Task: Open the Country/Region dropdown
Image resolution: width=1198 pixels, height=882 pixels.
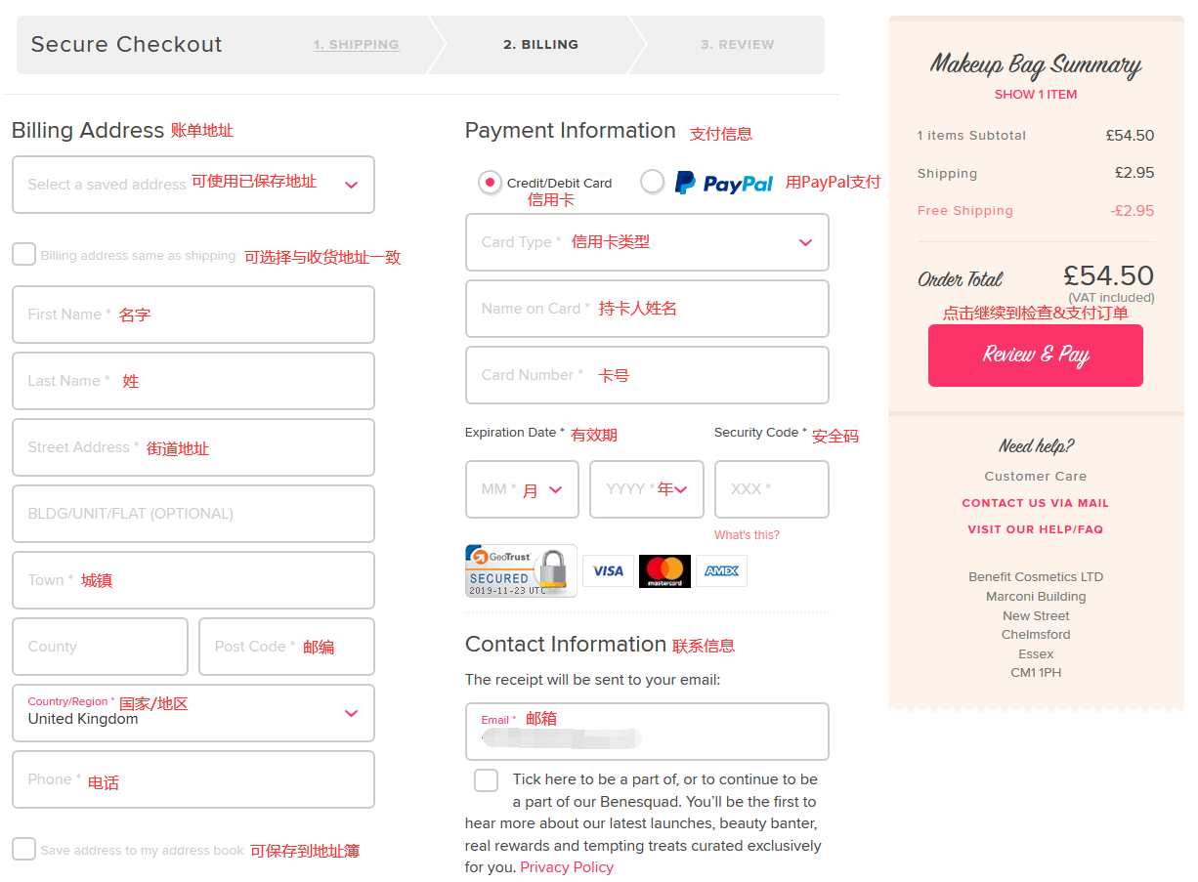Action: 193,713
